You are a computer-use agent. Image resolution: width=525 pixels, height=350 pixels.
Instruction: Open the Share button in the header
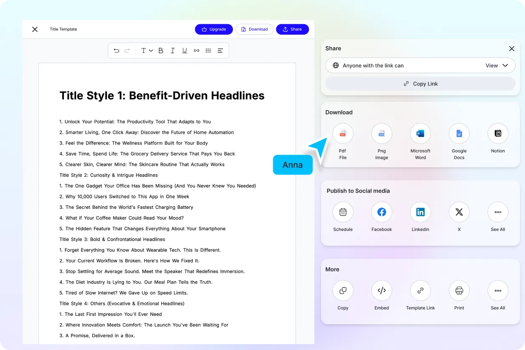[293, 29]
